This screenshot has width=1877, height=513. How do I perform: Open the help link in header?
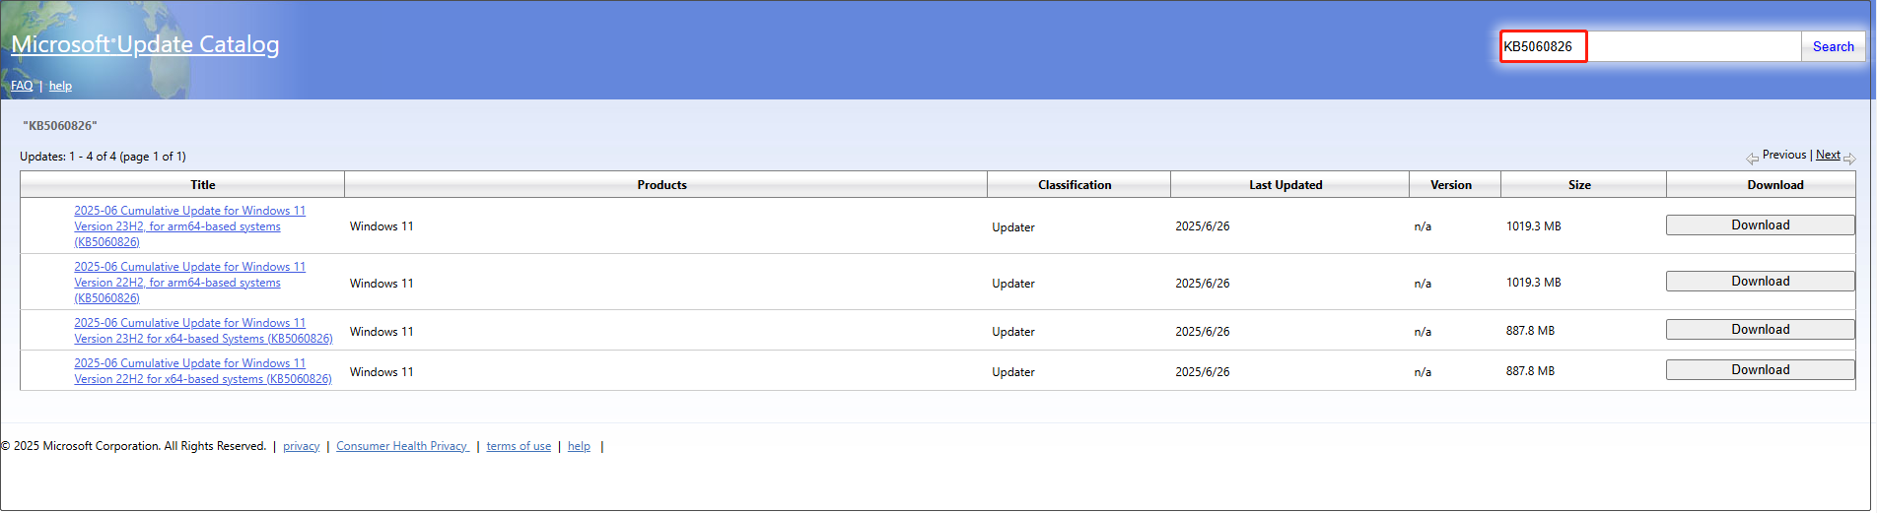(x=60, y=86)
